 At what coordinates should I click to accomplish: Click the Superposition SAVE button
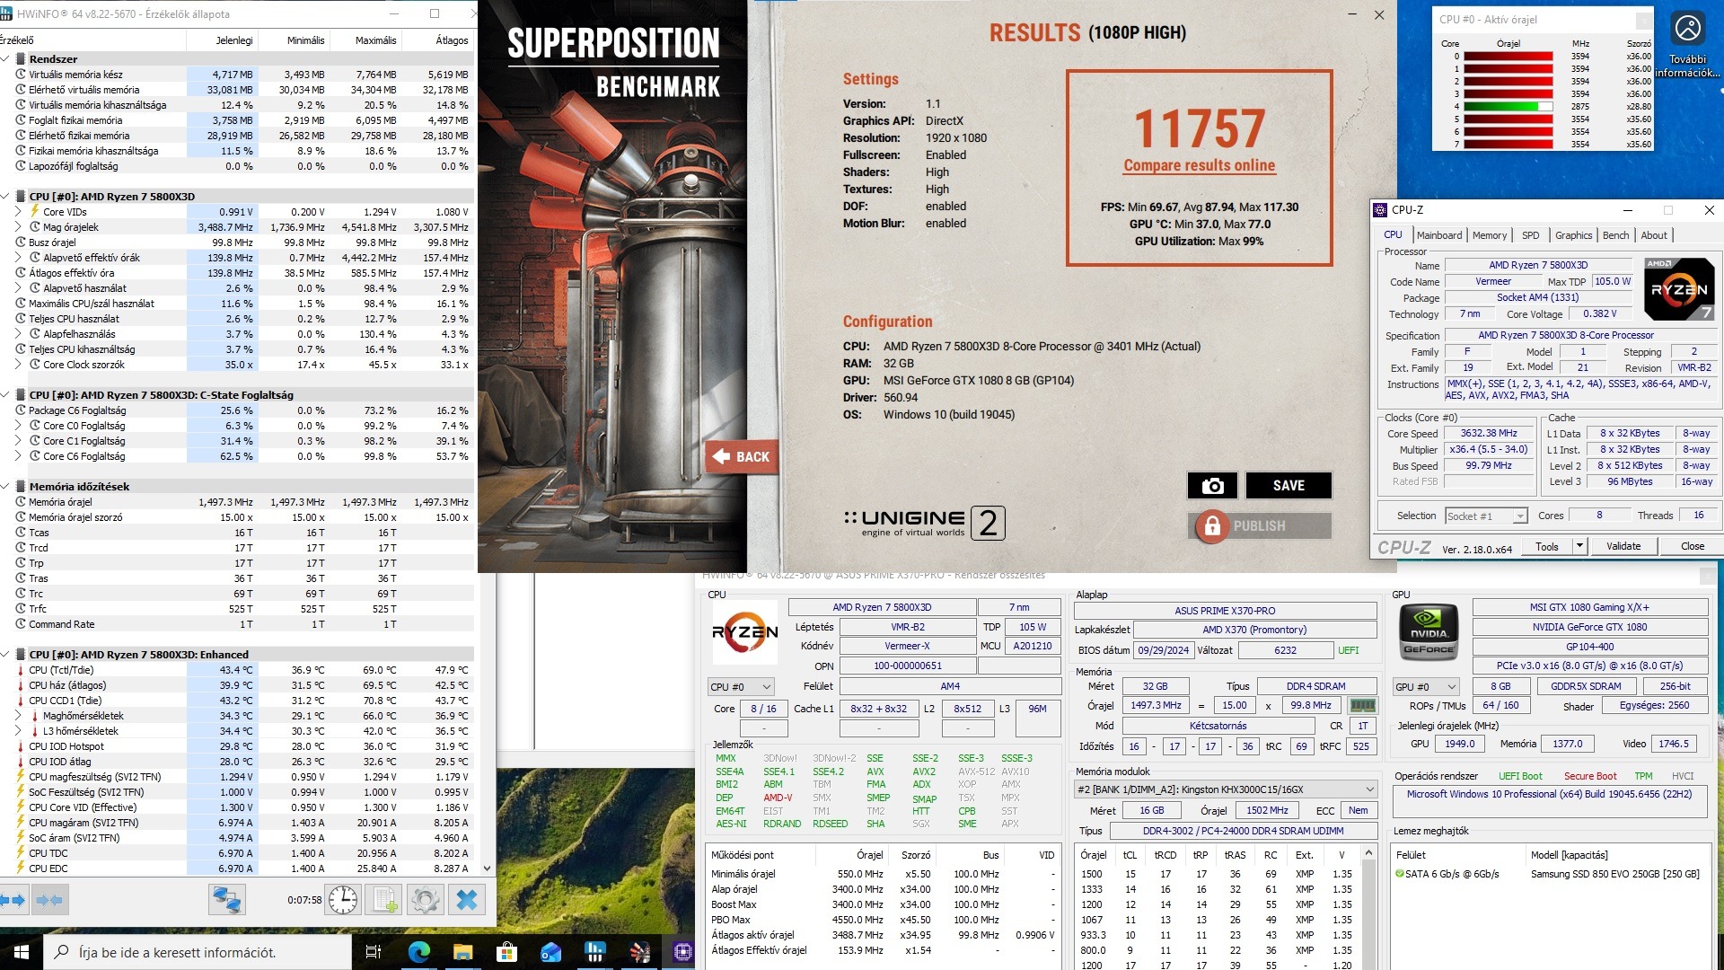1288,486
